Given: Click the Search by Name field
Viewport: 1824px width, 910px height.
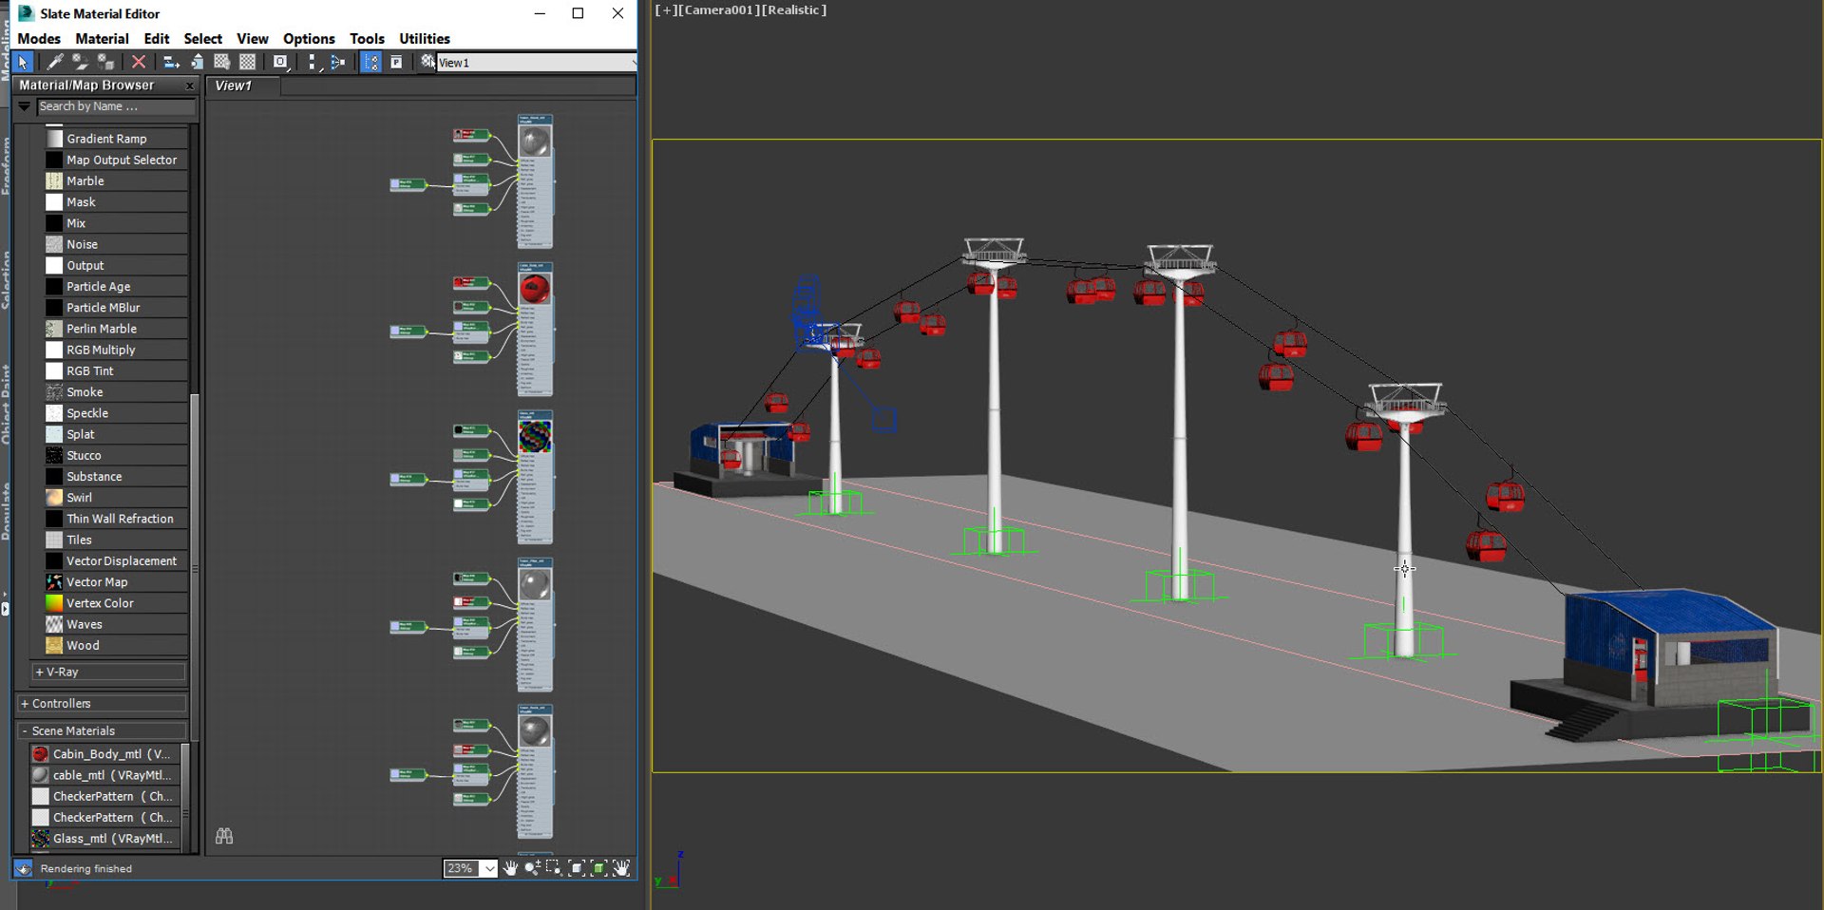Looking at the screenshot, I should click(x=116, y=106).
